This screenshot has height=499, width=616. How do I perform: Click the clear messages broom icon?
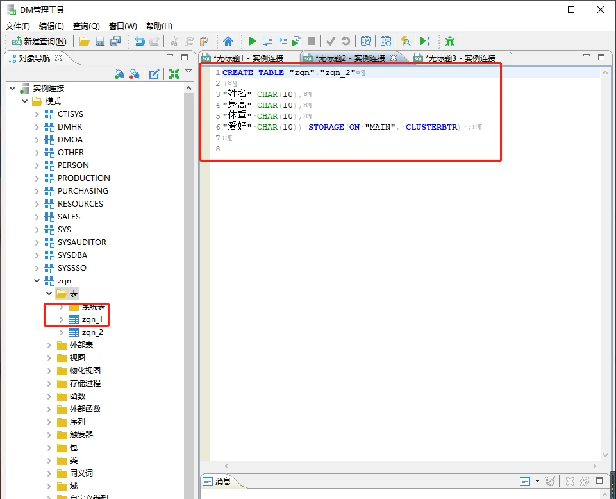click(550, 481)
